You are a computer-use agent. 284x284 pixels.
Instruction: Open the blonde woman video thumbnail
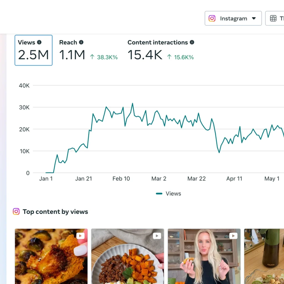204,256
